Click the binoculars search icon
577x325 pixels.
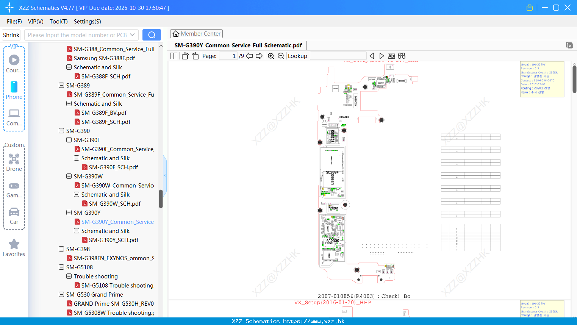(x=402, y=56)
